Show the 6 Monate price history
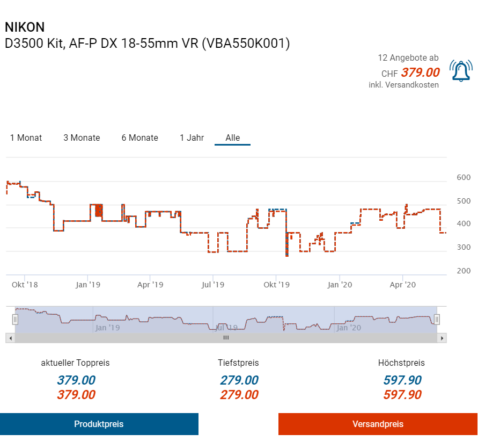 [139, 138]
